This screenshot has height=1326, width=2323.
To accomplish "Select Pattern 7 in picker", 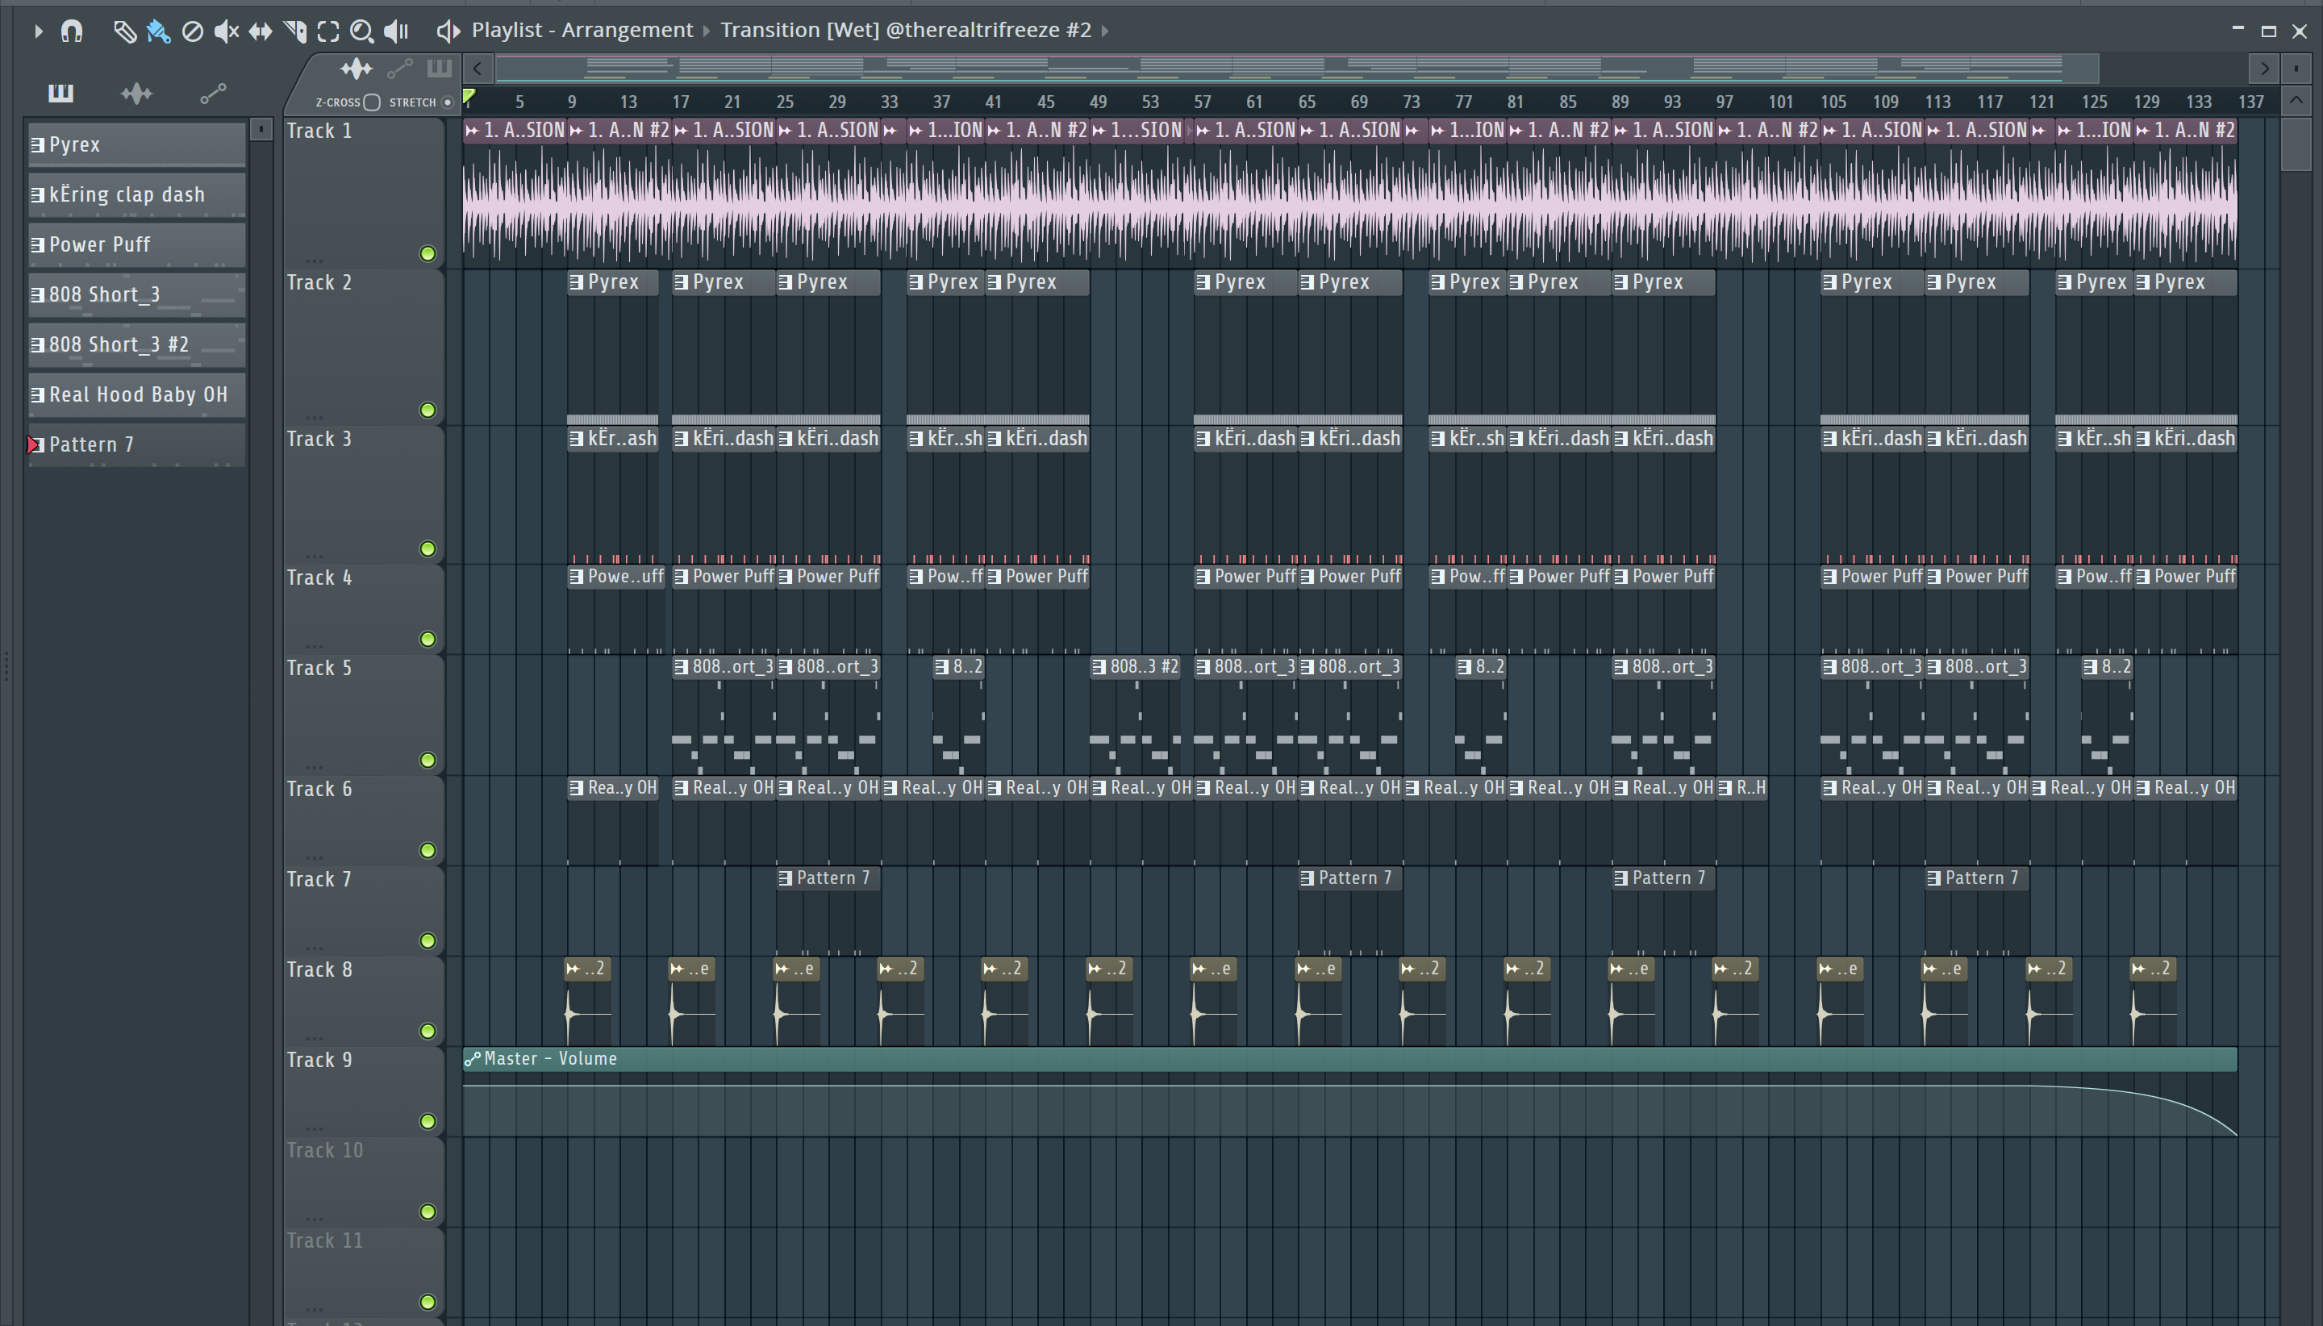I will [x=136, y=445].
